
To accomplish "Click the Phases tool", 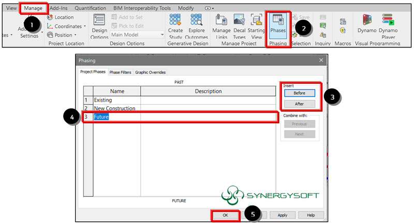I will (x=278, y=25).
